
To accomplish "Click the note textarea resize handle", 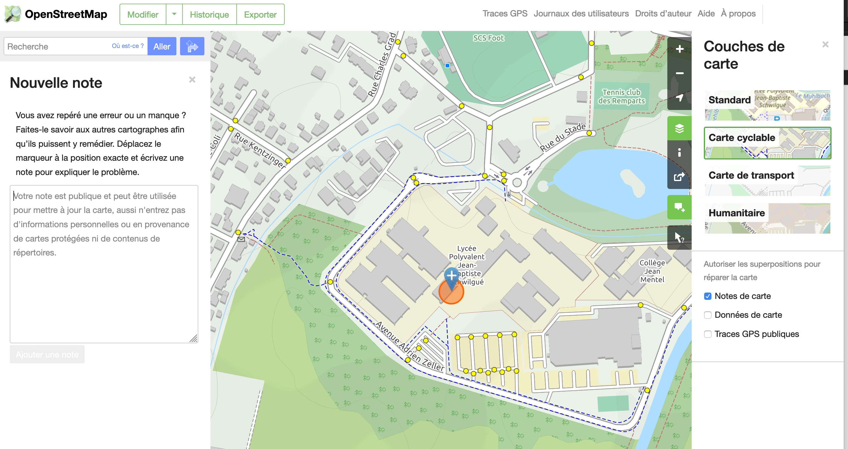I will 193,338.
